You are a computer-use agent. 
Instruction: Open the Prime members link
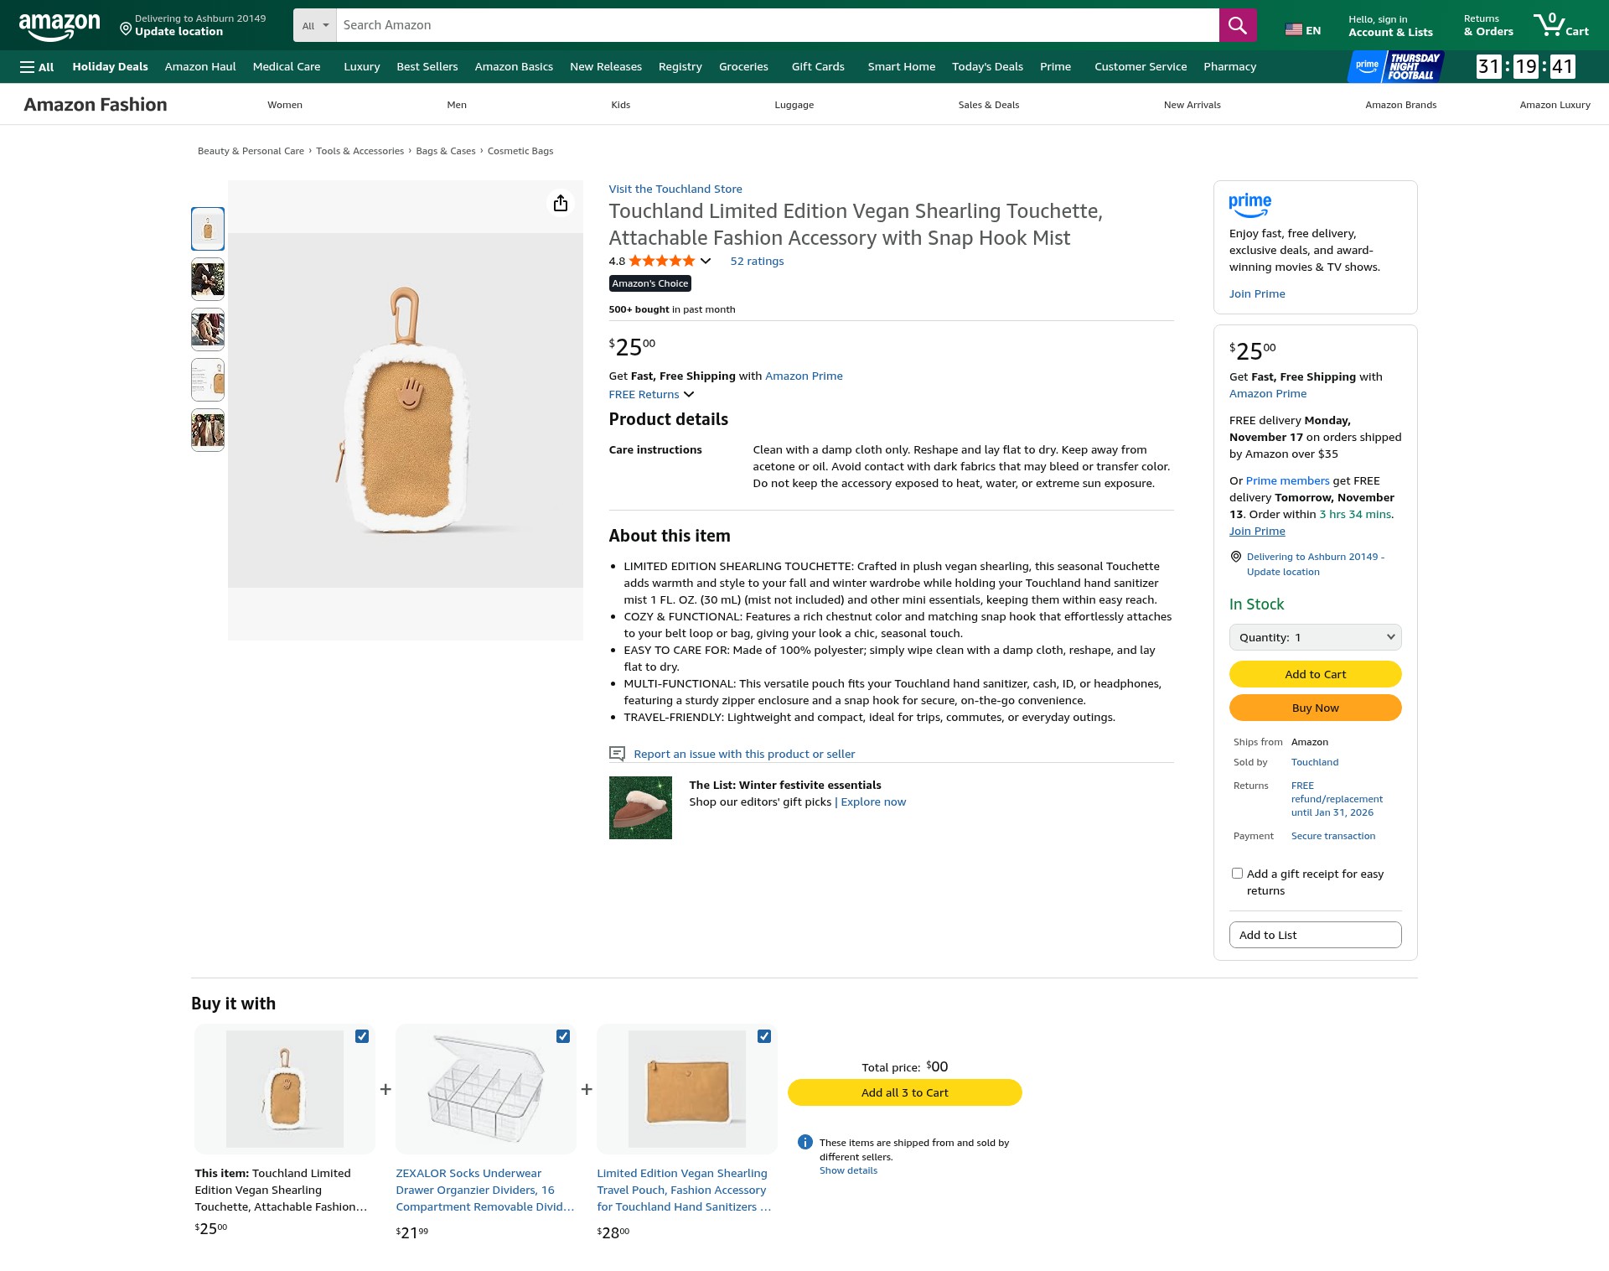pyautogui.click(x=1287, y=480)
